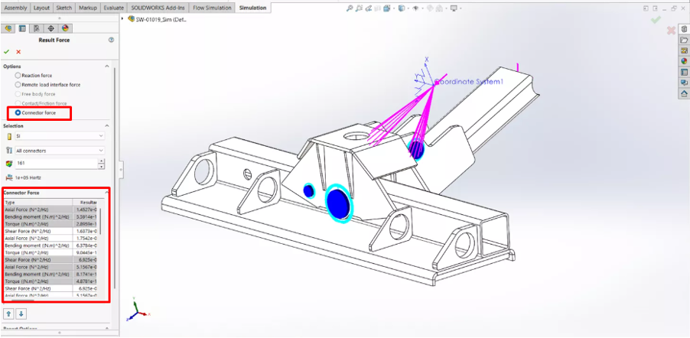Screen dimensions: 690x338
Task: Open Display Style cube icon
Action: click(401, 8)
